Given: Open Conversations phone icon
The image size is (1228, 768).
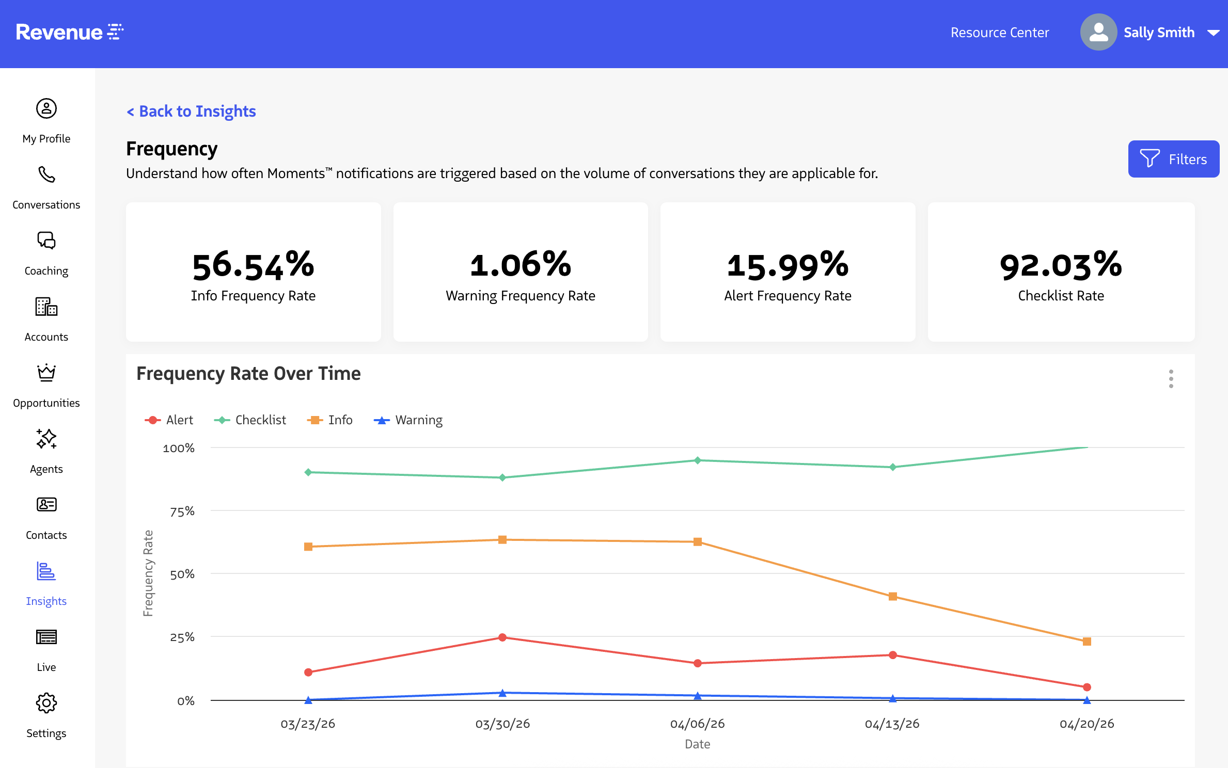Looking at the screenshot, I should 46,175.
